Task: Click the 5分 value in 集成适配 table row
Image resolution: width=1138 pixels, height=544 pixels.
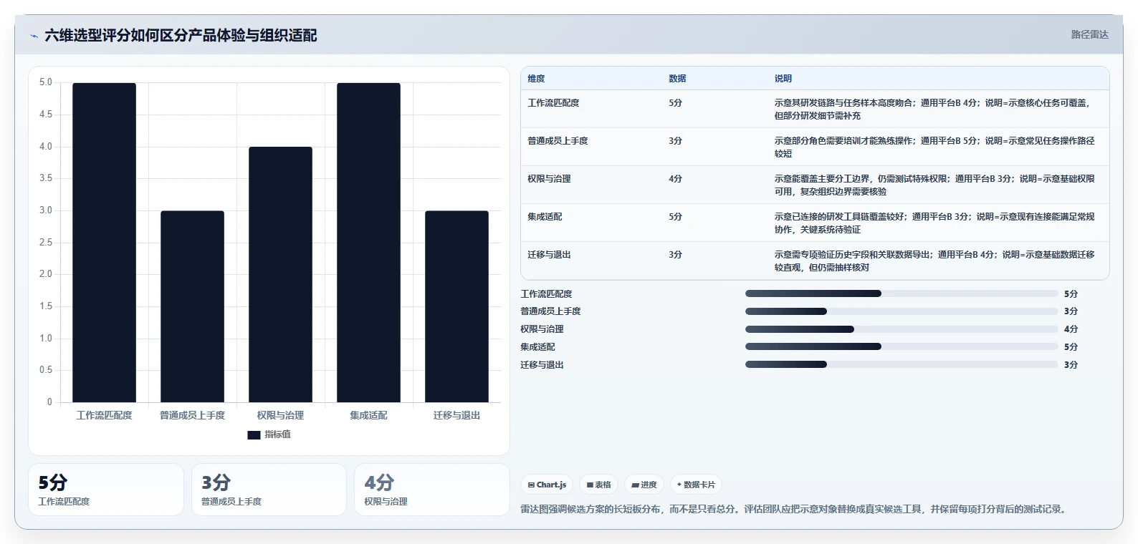Action: click(x=675, y=217)
